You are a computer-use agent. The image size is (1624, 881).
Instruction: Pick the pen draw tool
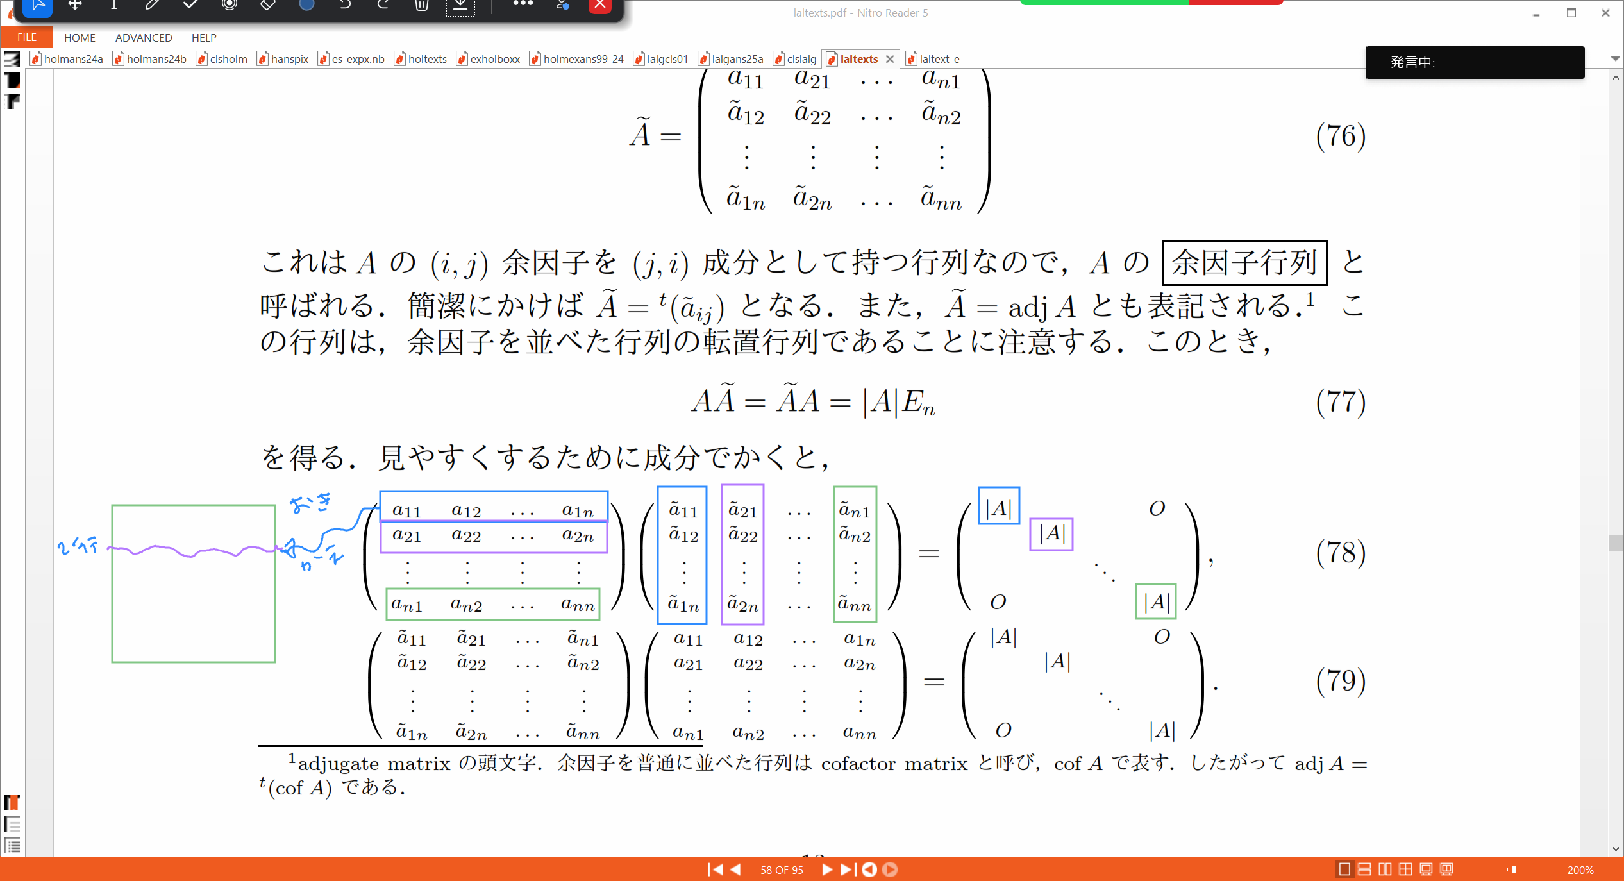pyautogui.click(x=152, y=5)
